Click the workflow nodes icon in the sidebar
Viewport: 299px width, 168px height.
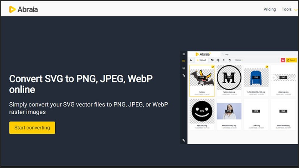pos(184,75)
